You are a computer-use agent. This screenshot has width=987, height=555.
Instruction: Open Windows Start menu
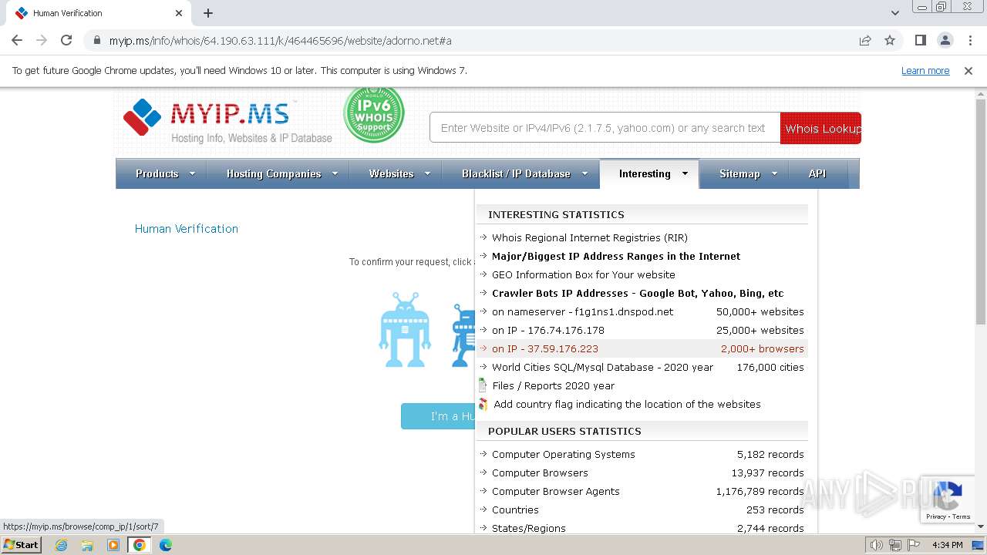coord(22,544)
